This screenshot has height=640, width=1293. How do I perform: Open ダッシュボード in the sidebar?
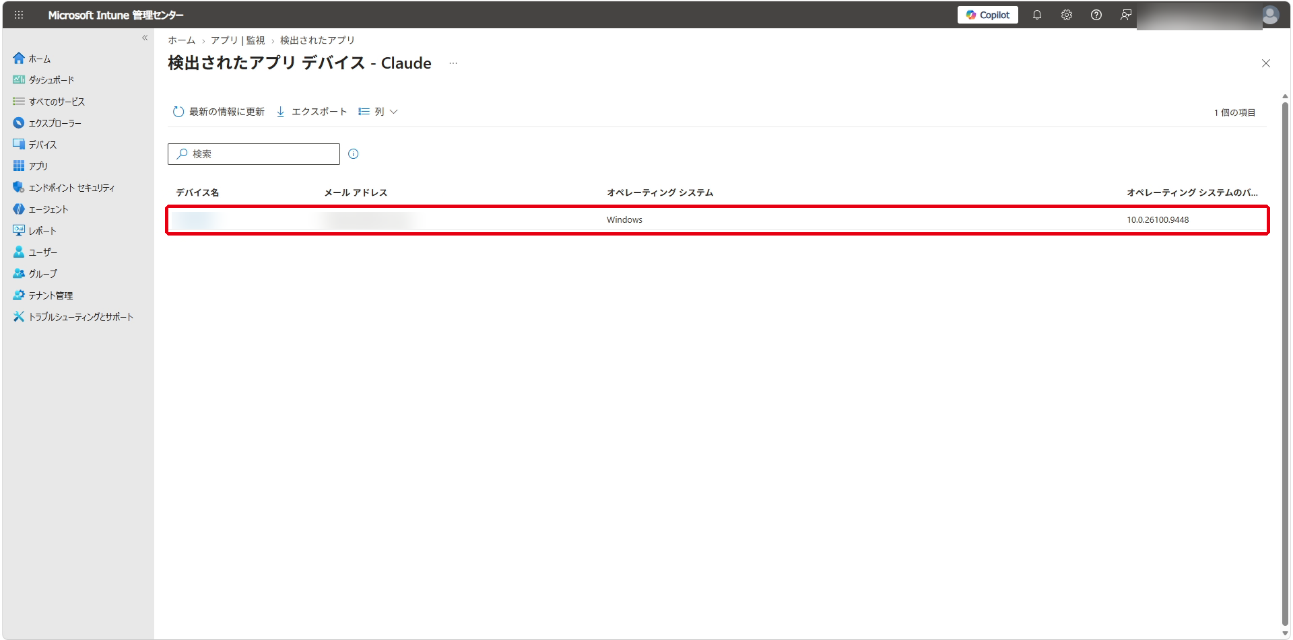[x=44, y=80]
